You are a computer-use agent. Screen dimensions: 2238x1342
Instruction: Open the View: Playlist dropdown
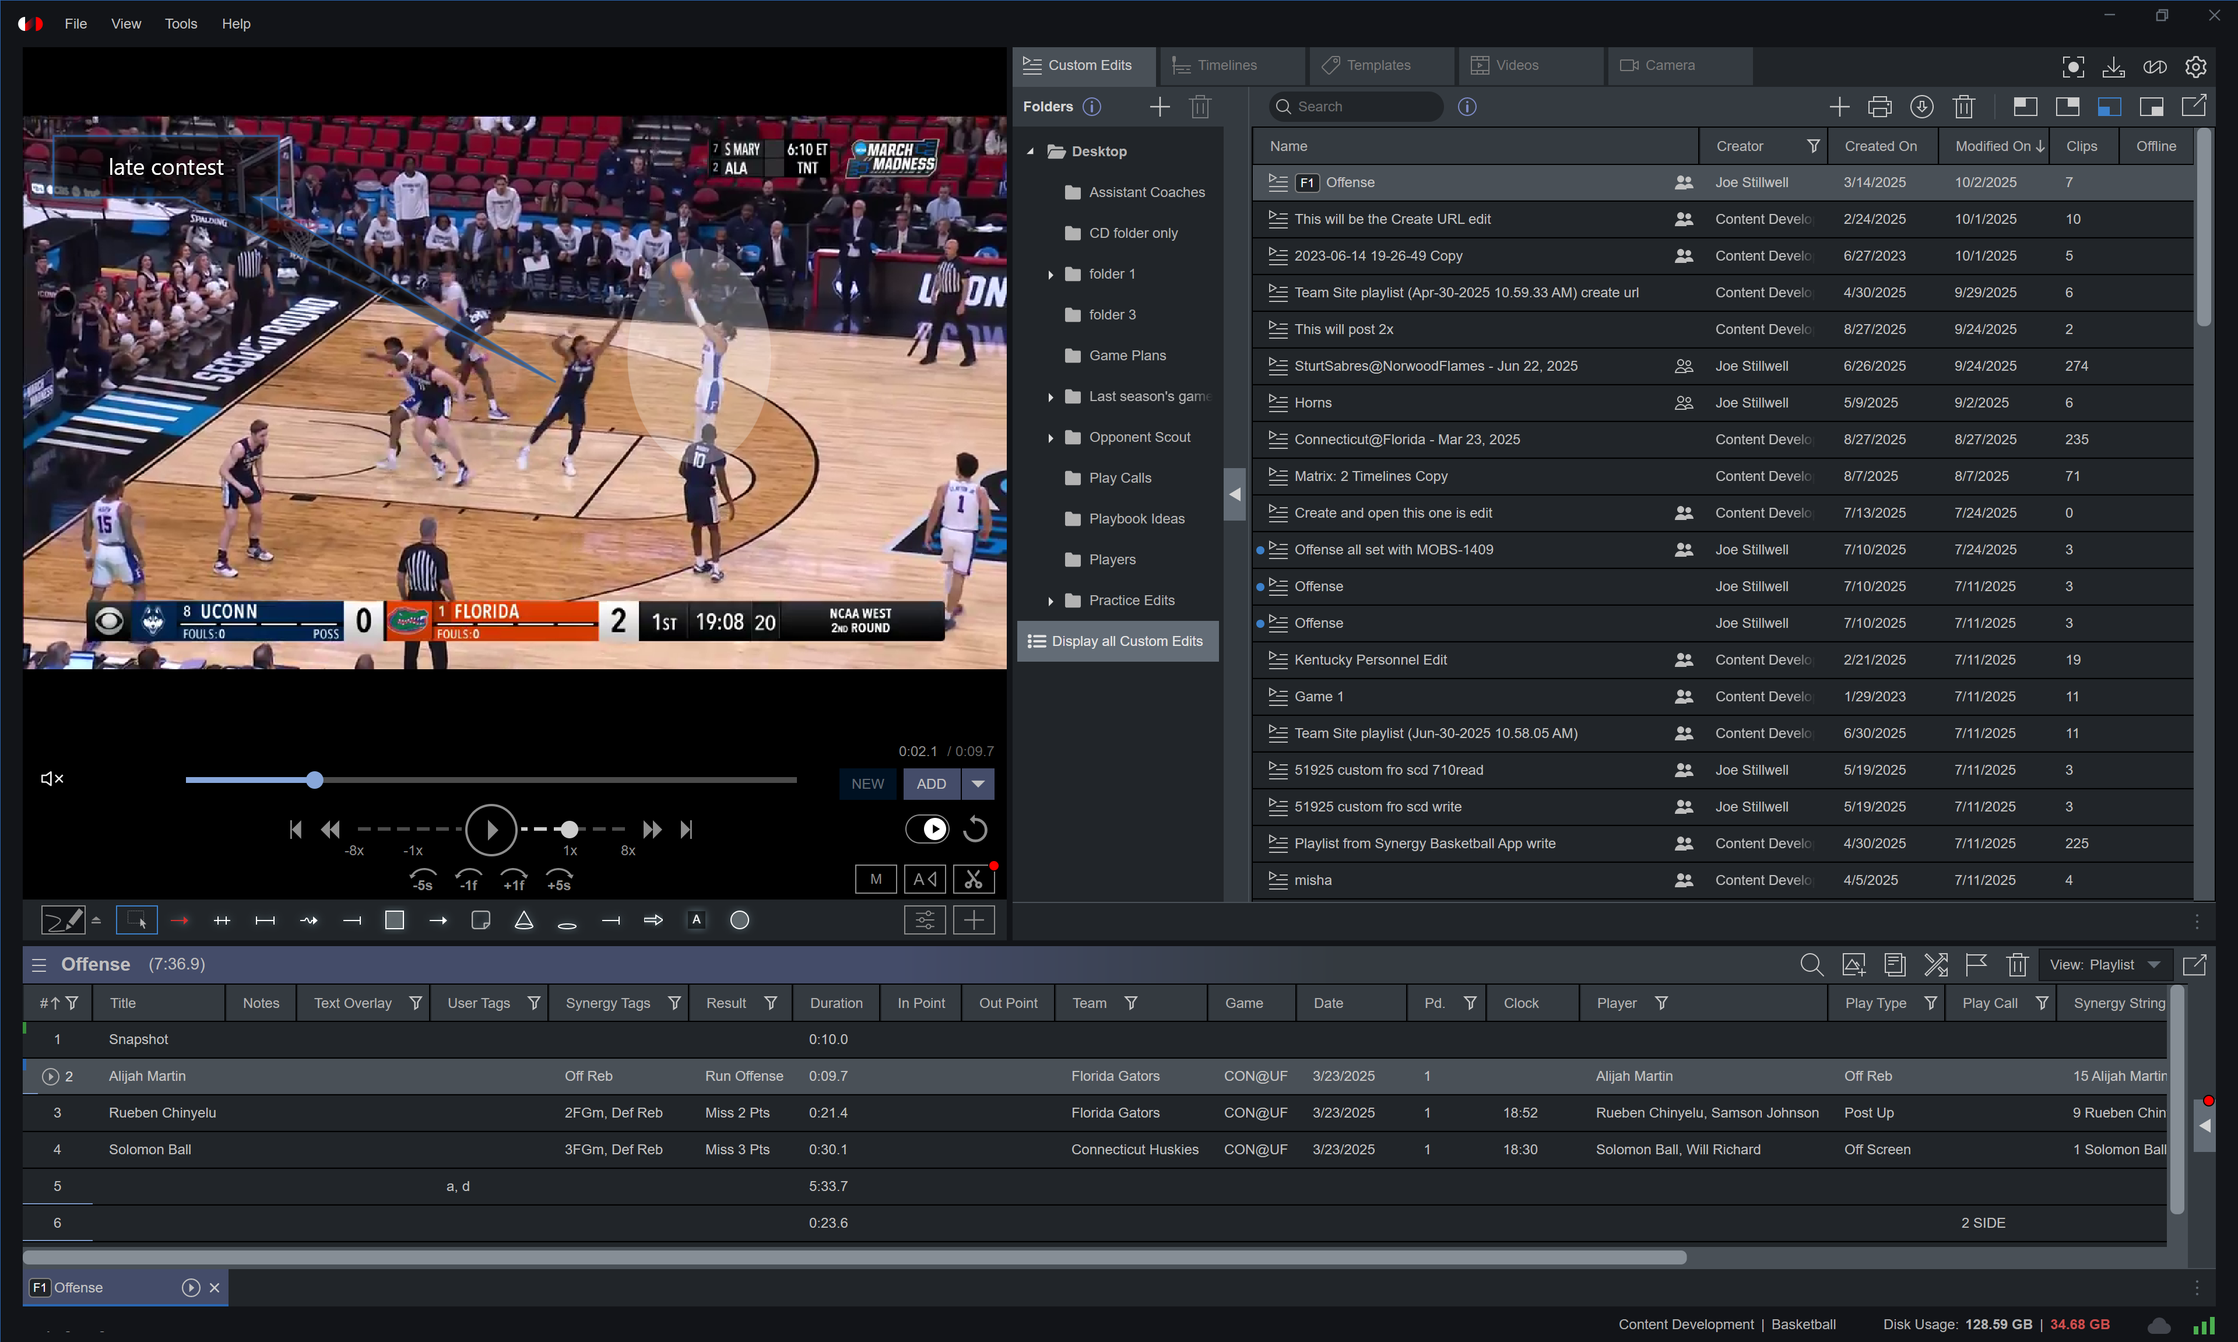2104,964
